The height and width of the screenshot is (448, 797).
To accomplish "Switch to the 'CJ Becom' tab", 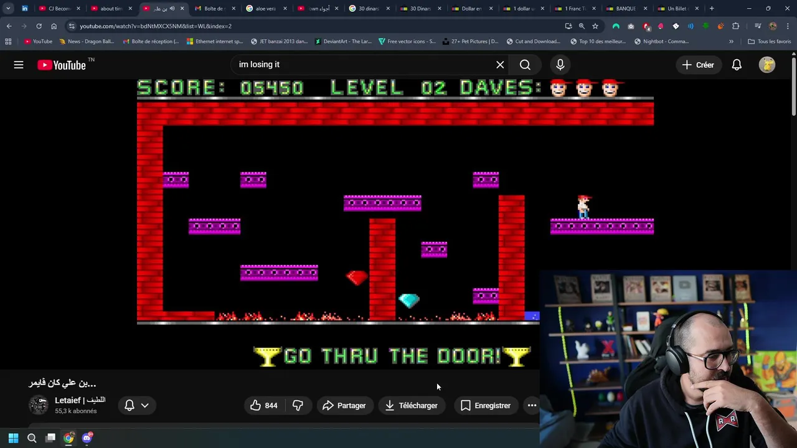I will coord(59,9).
